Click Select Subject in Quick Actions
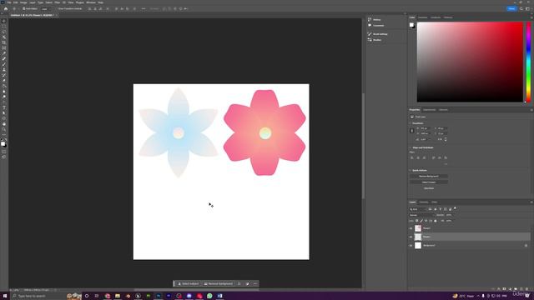 coord(429,182)
